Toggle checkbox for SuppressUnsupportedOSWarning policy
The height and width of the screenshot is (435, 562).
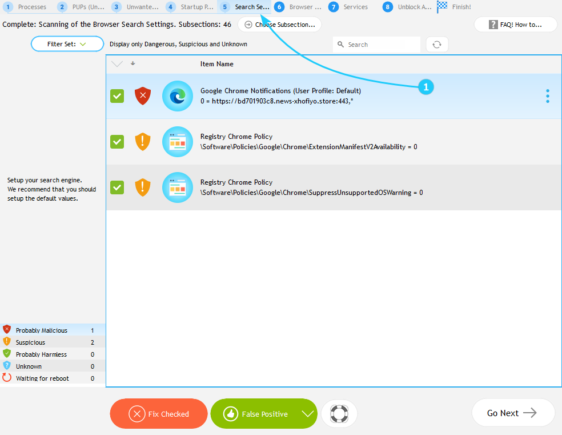tap(117, 187)
